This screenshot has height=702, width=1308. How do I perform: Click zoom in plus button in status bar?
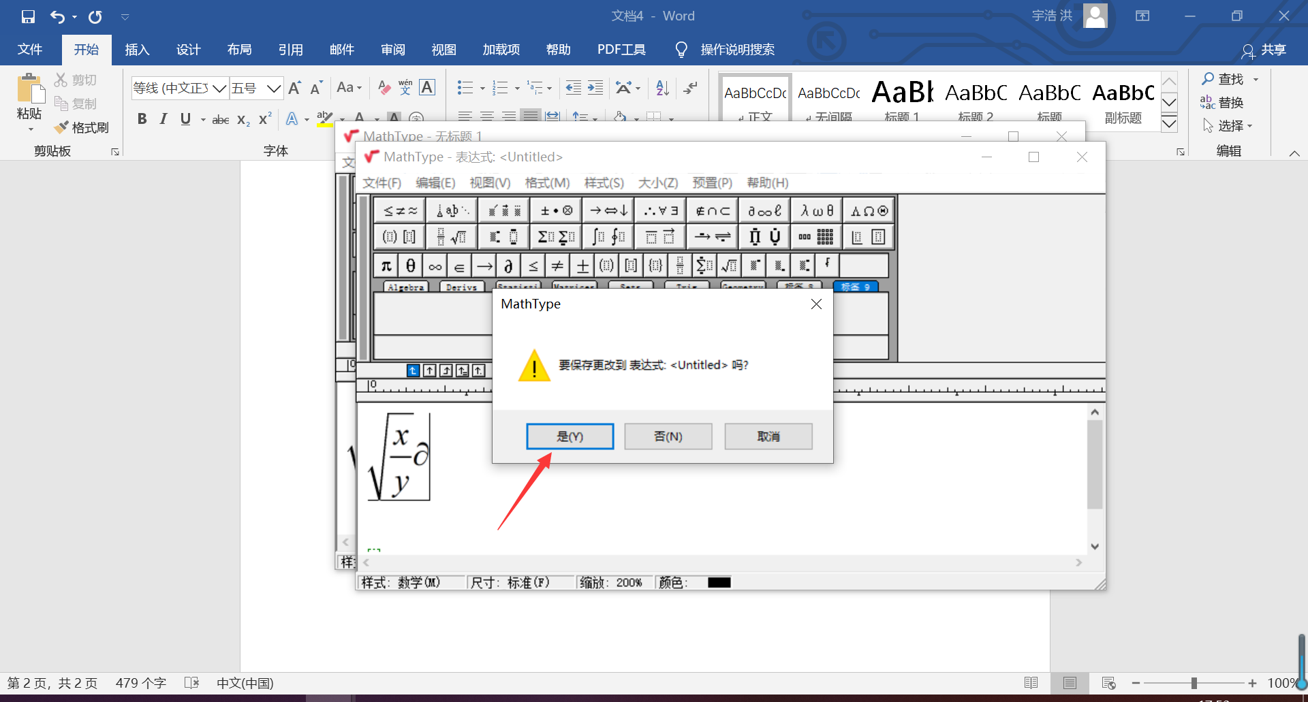[x=1252, y=683]
